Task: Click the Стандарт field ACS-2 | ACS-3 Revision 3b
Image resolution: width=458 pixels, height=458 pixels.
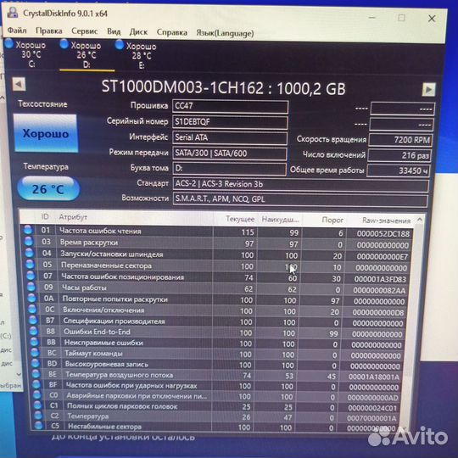Action: 300,185
